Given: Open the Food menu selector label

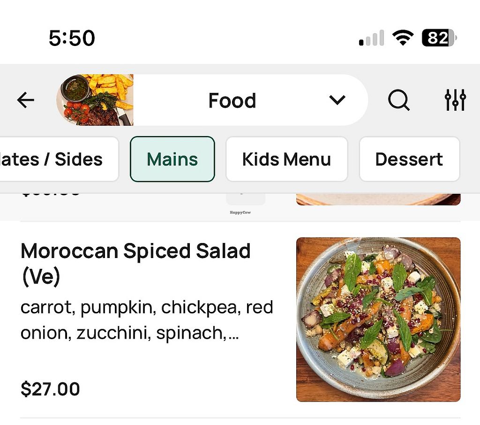Looking at the screenshot, I should coord(232,100).
